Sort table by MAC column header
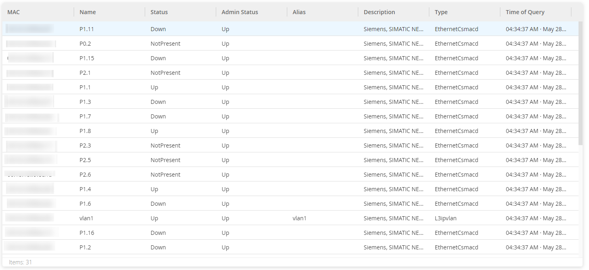589x270 pixels. pyautogui.click(x=14, y=12)
